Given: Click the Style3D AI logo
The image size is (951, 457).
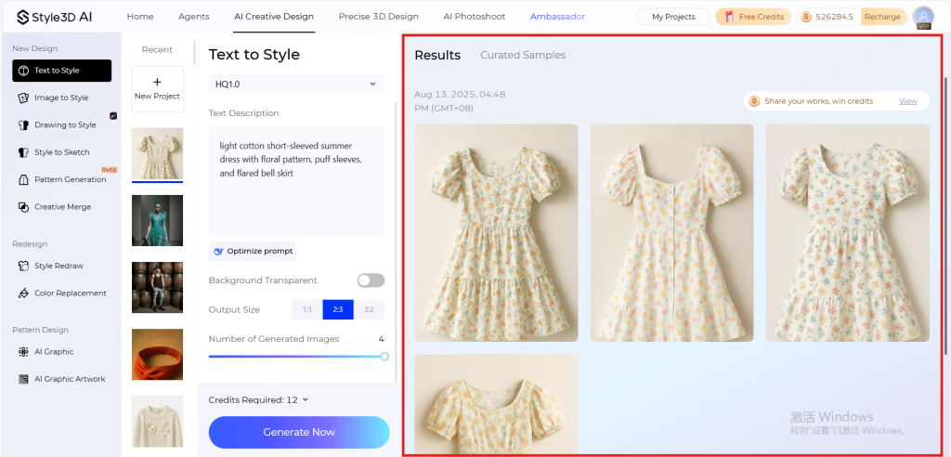Looking at the screenshot, I should [54, 17].
